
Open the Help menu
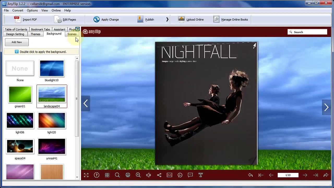click(x=68, y=10)
